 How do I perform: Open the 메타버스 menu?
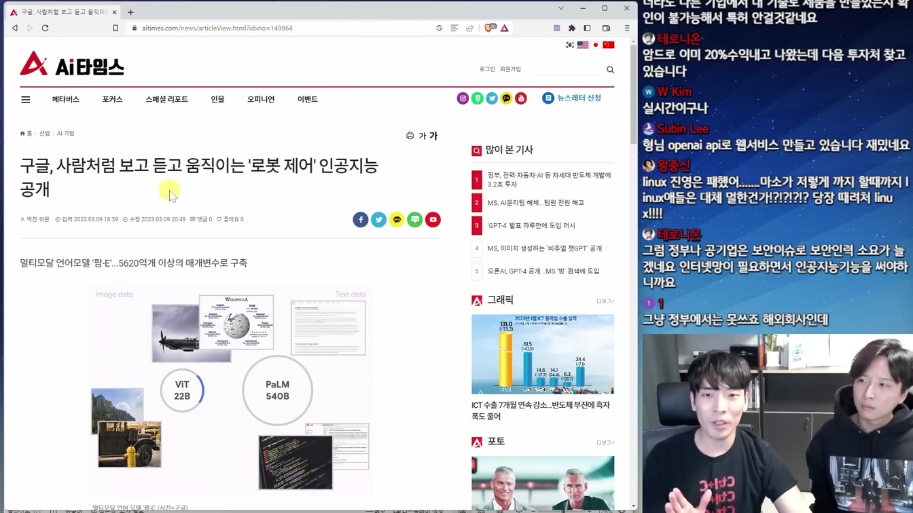tap(66, 99)
